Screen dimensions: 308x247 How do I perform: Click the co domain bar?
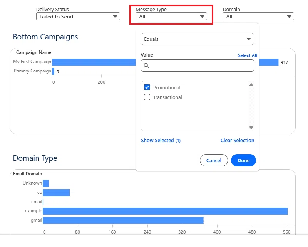[56, 193]
